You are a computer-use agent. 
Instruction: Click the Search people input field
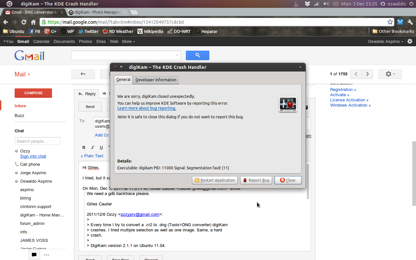37,141
